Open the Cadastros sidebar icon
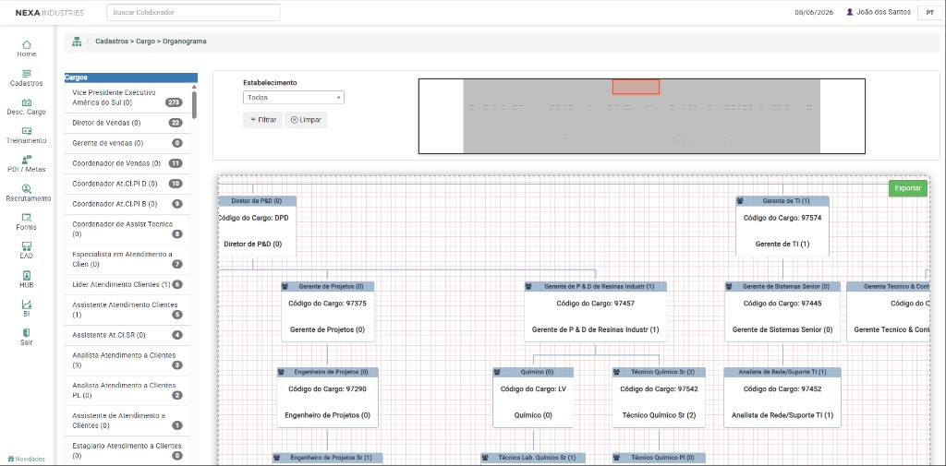946x466 pixels. coord(26,74)
